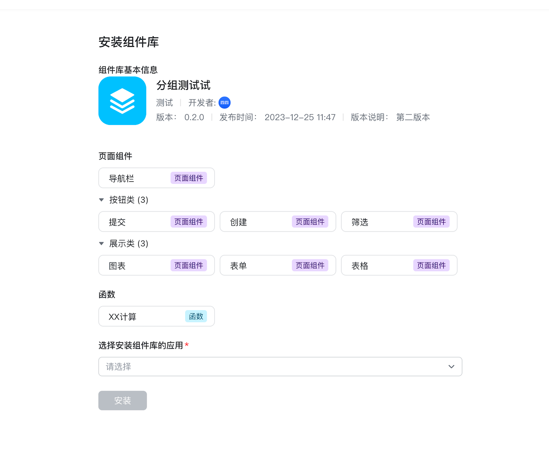Select the 筛选 component card

pyautogui.click(x=399, y=221)
